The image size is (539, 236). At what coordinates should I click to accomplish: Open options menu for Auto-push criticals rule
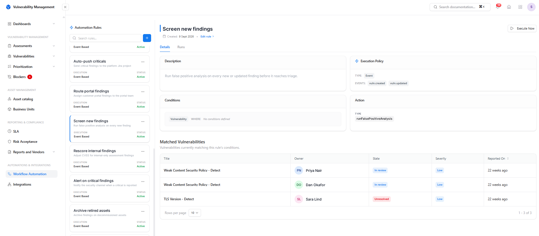click(143, 62)
